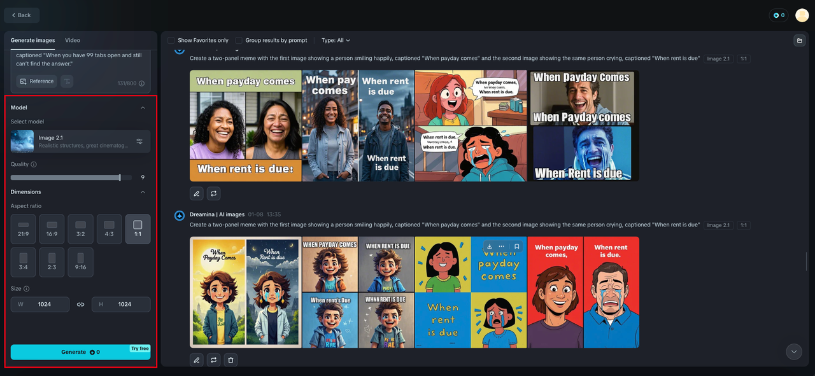Viewport: 815px width, 376px height.
Task: Click the results panel vertical scrollbar
Action: (807, 260)
